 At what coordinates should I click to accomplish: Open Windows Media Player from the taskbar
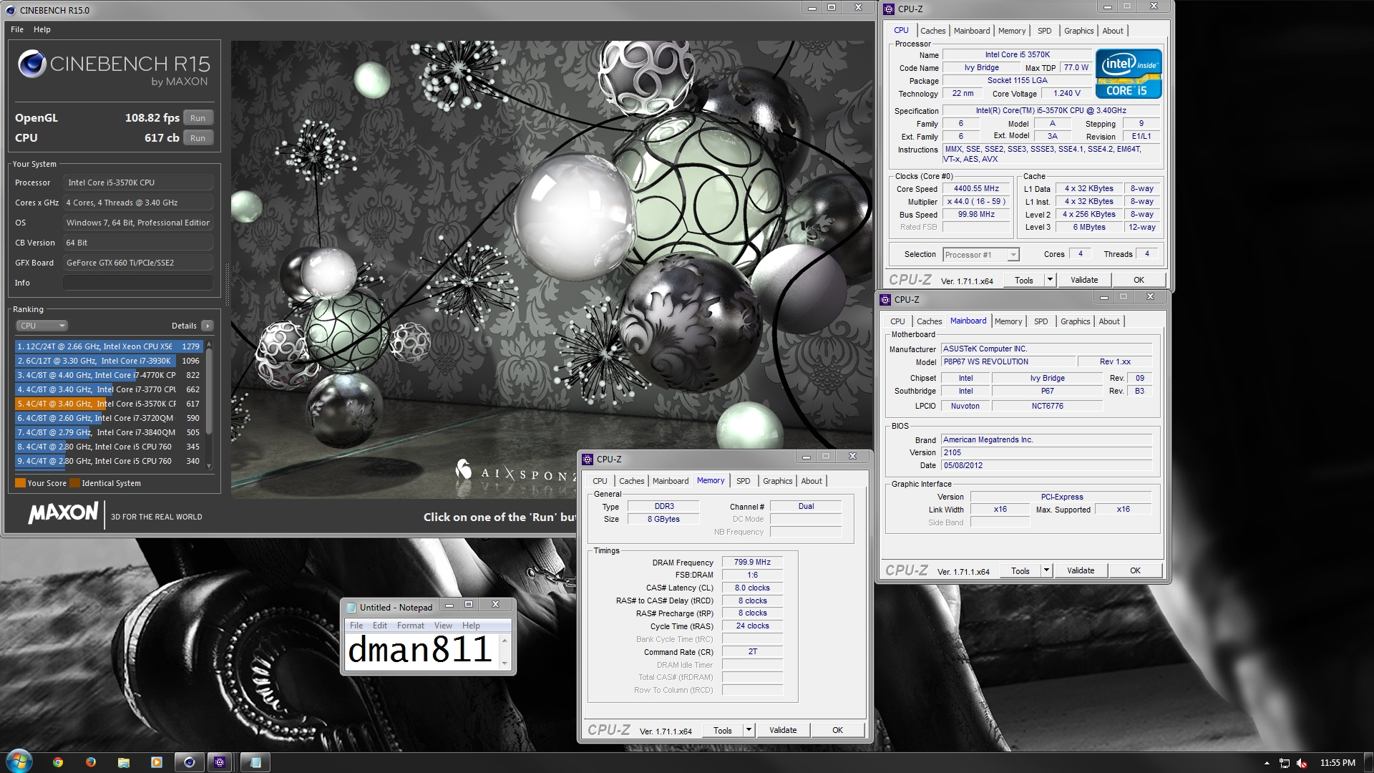157,762
